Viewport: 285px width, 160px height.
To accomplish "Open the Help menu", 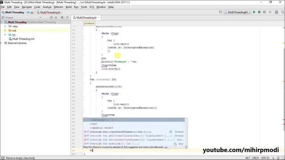I will pos(111,7).
